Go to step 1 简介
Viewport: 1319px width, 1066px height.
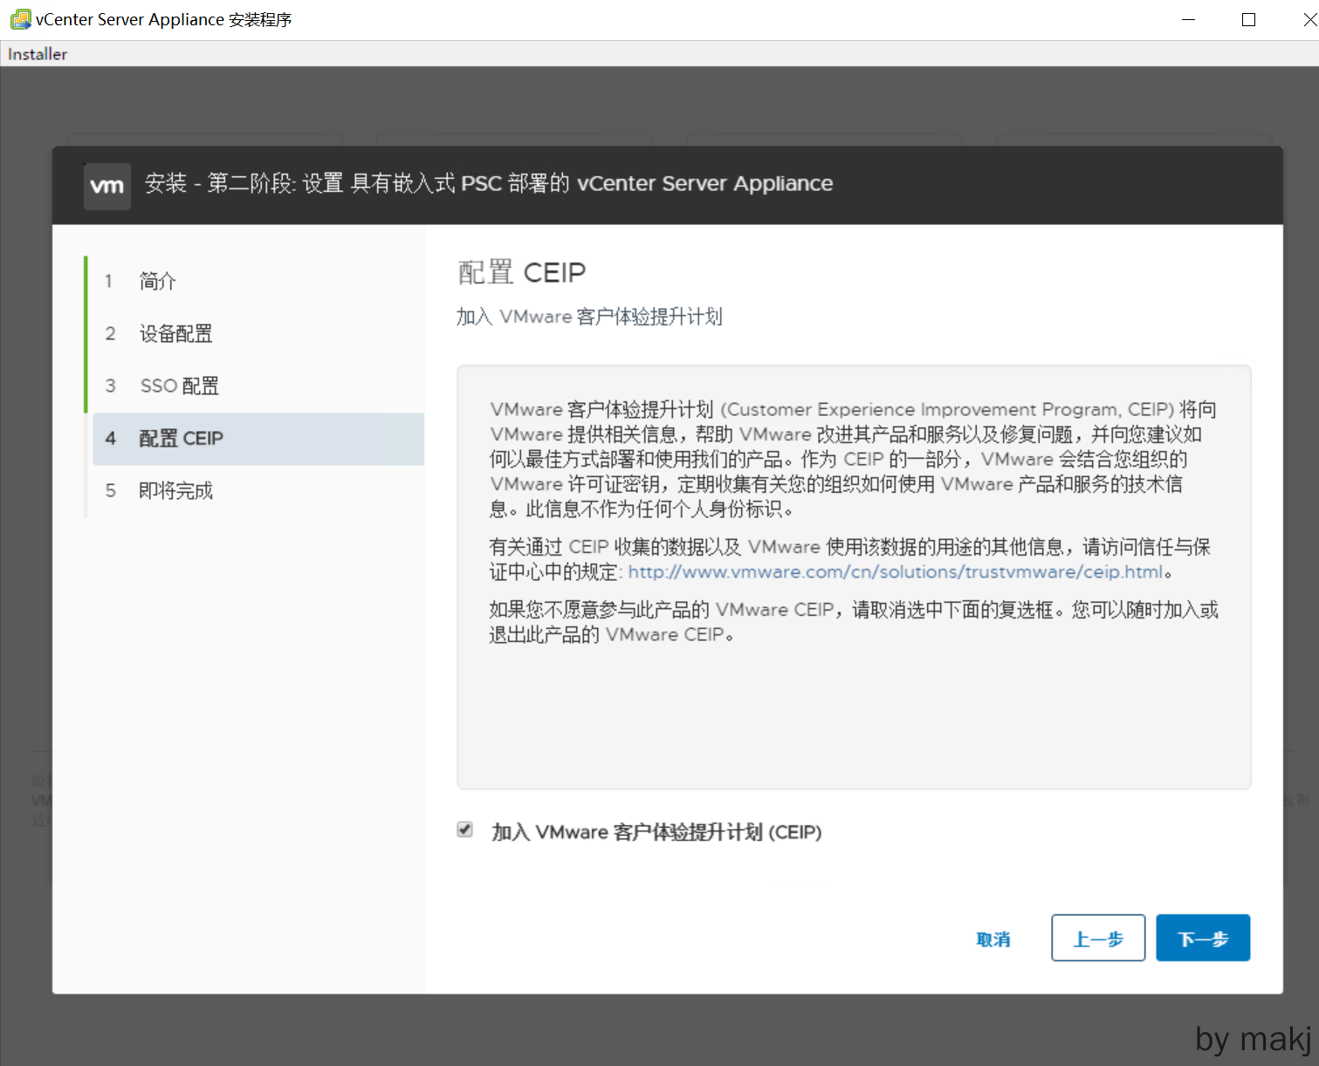pyautogui.click(x=158, y=281)
